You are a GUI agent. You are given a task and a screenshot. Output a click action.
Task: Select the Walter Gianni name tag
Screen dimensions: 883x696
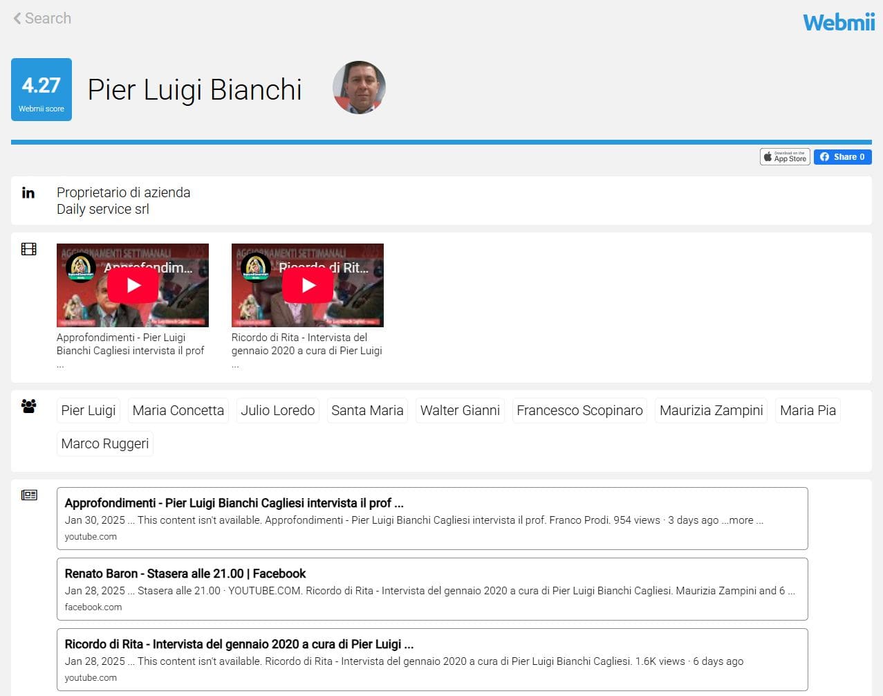tap(460, 410)
